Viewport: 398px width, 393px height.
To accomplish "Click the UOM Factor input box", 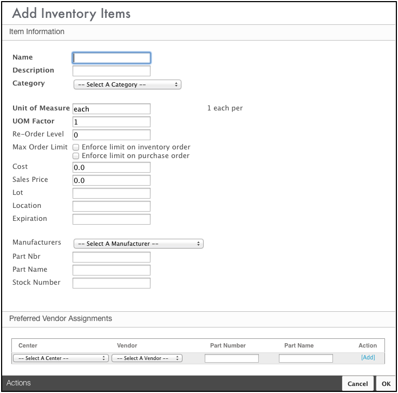I will 112,122.
